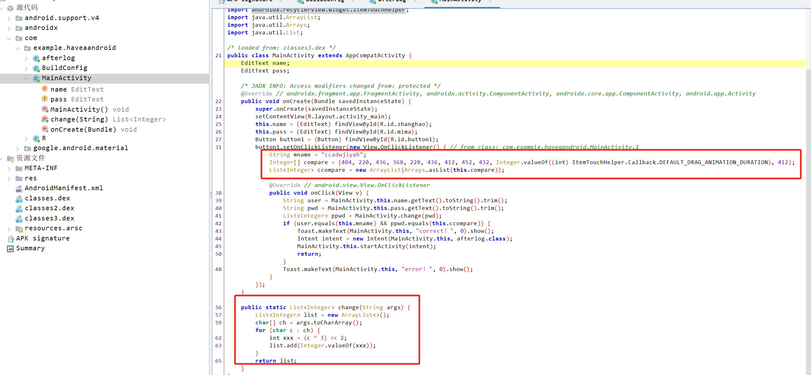
Task: Select change(String) method in tree
Action: 79,120
